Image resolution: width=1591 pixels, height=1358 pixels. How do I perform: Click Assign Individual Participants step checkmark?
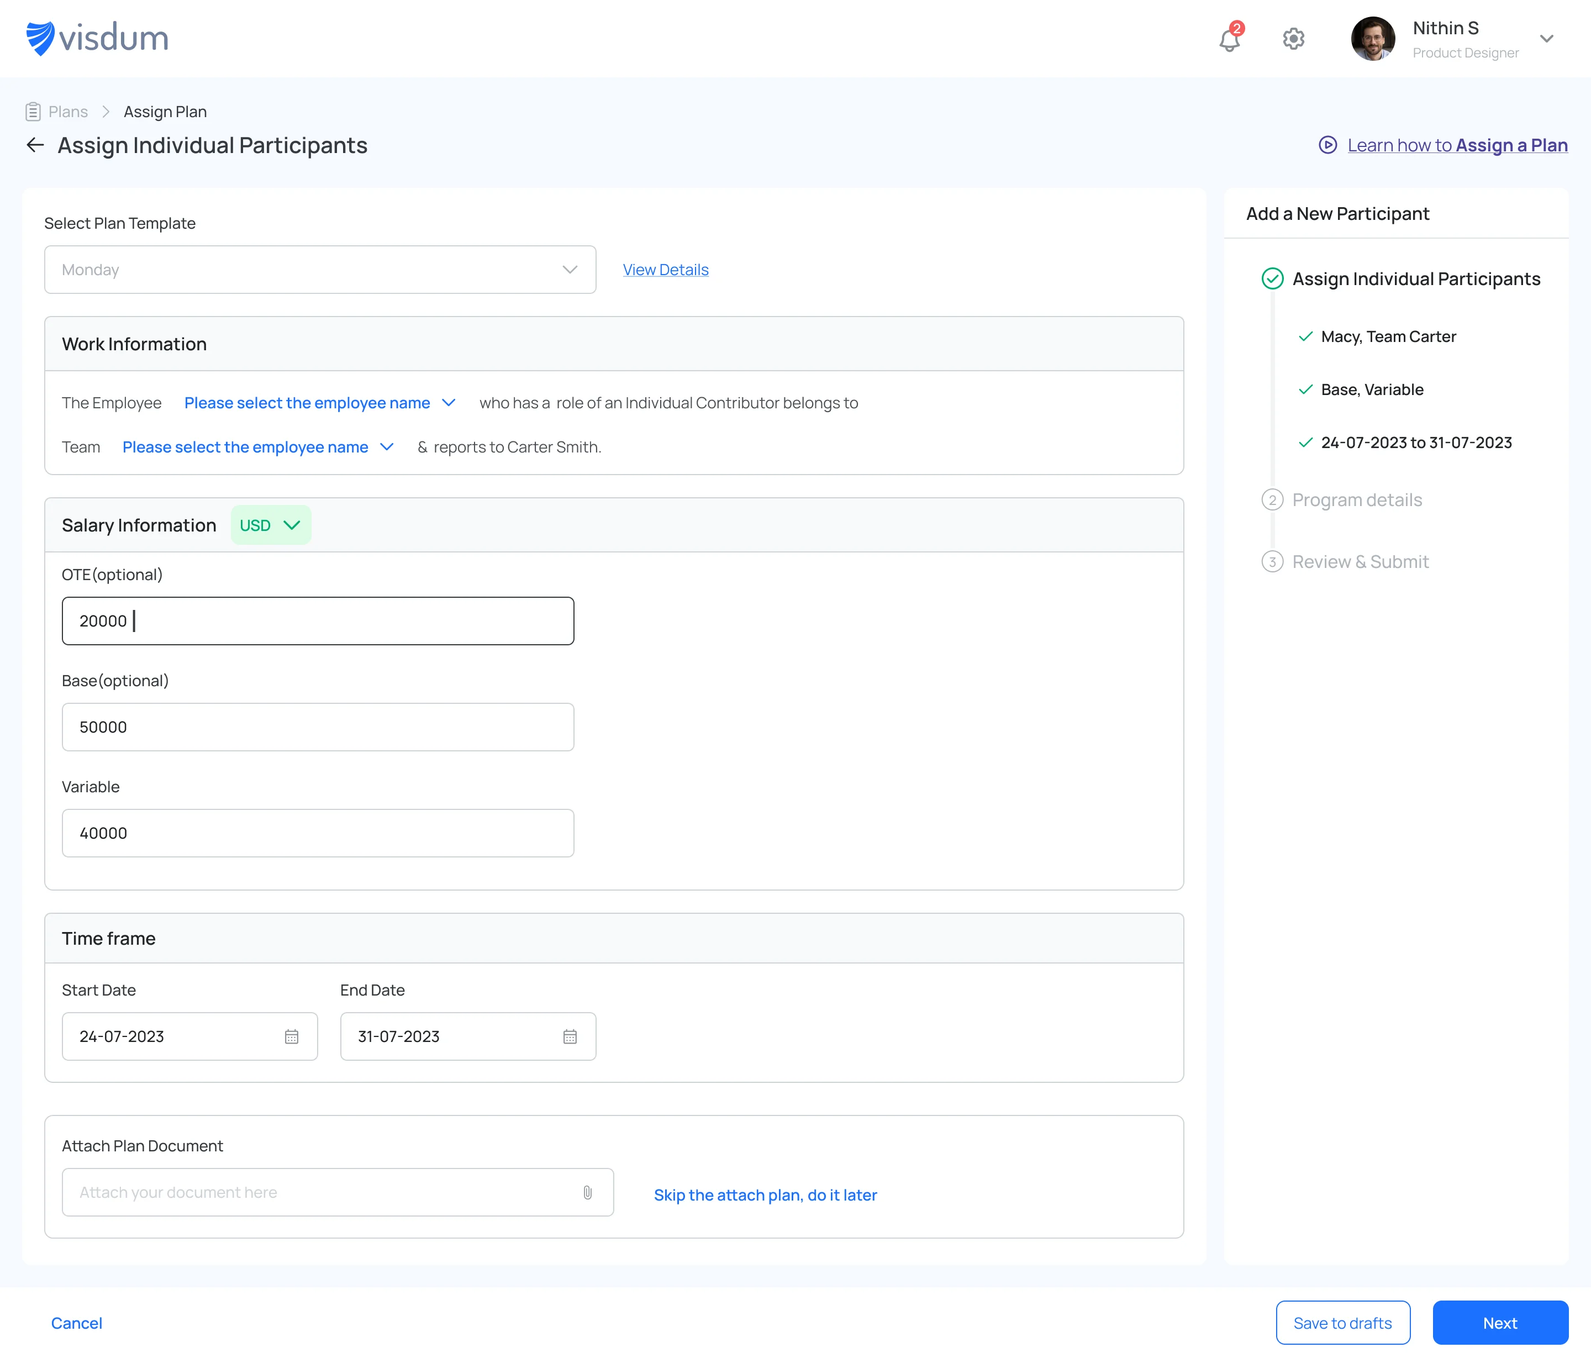pyautogui.click(x=1272, y=278)
